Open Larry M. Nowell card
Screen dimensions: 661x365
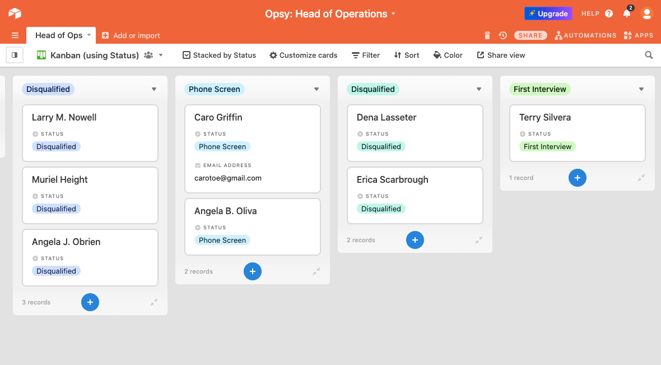tap(90, 133)
